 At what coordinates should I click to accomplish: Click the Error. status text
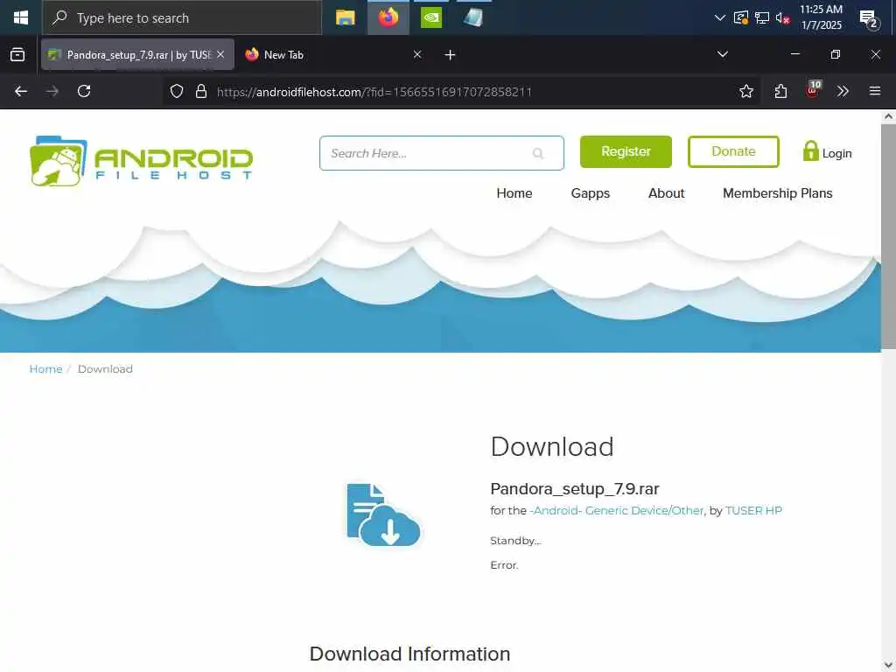tap(504, 565)
